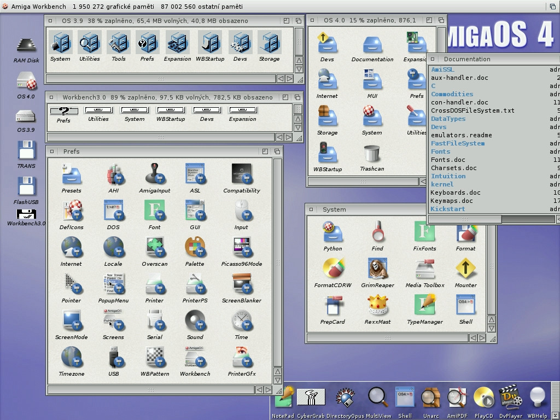
Task: Open the Trashcan in OS 4.0 window
Action: (372, 155)
